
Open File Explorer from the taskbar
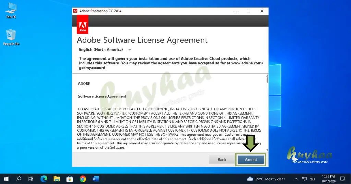[x=57, y=179]
